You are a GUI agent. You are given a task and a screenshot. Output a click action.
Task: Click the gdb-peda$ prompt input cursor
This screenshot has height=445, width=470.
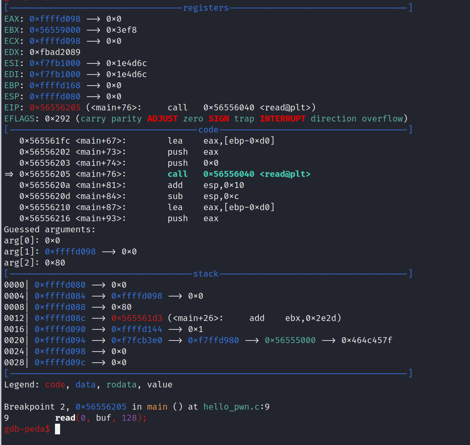coord(58,429)
